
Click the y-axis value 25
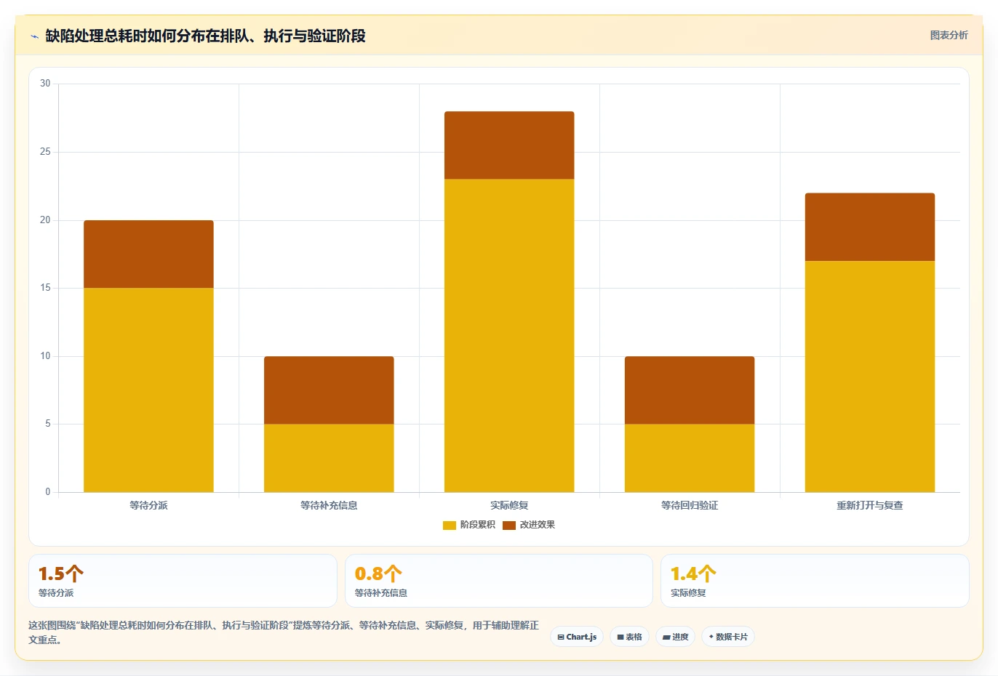point(45,152)
